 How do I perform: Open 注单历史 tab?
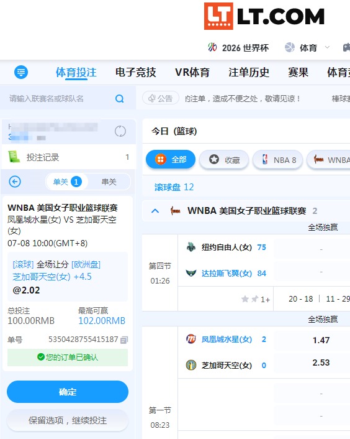249,73
